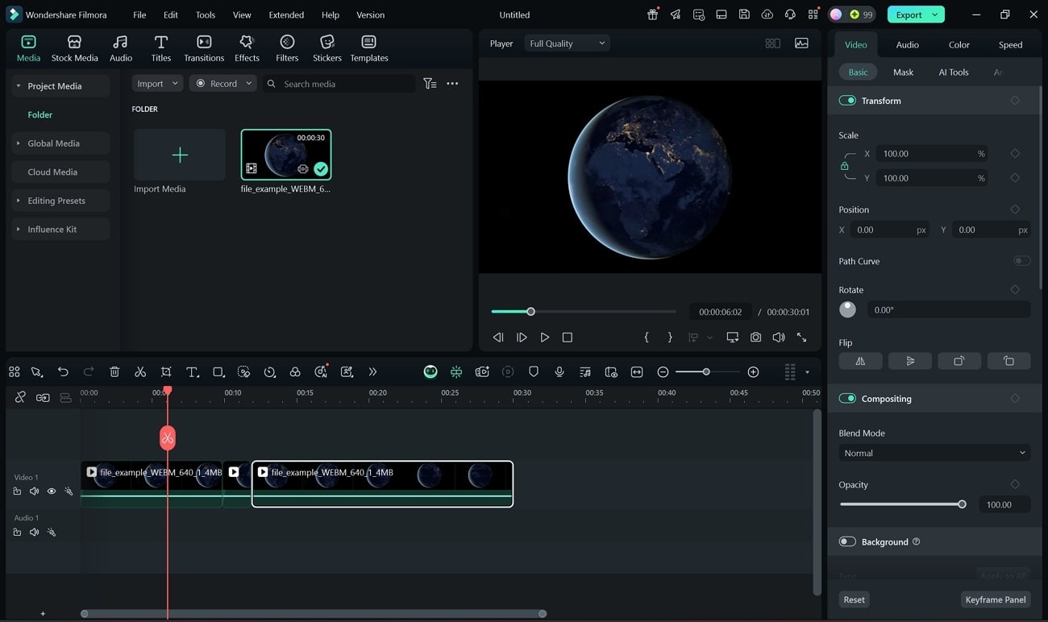Open the Tools menu

tap(206, 15)
